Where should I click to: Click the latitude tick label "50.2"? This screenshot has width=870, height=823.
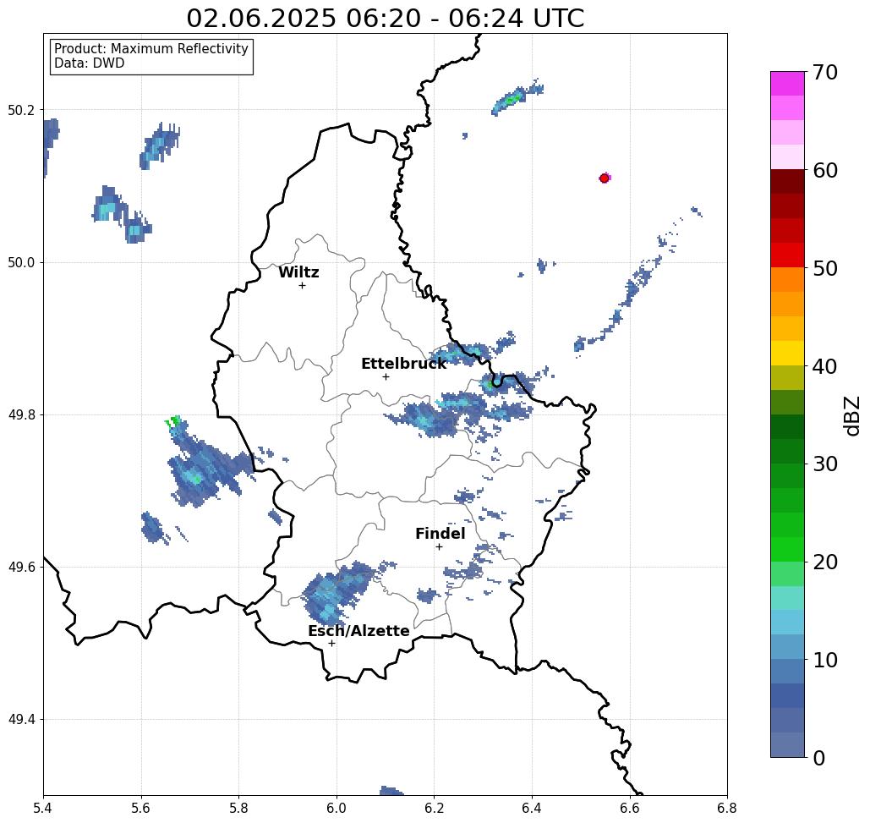click(21, 110)
